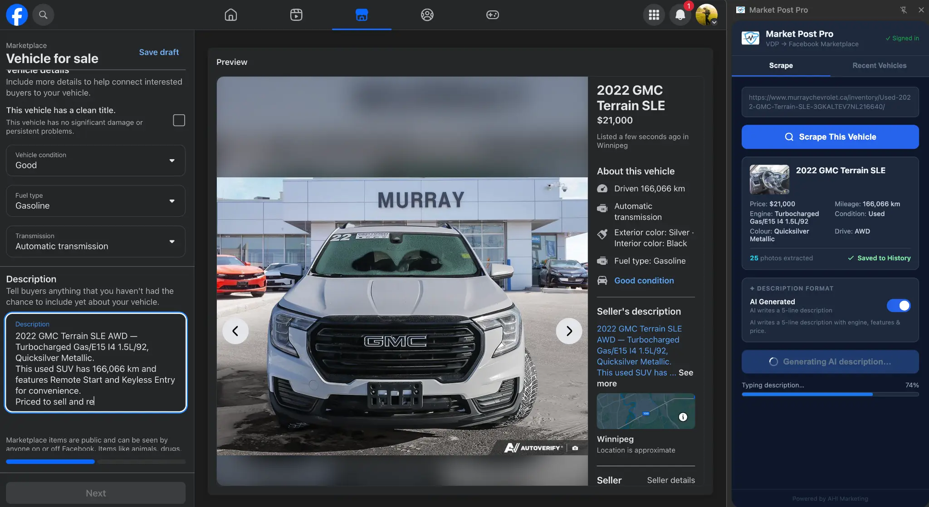929x507 pixels.
Task: Open the notifications bell icon
Action: (680, 15)
